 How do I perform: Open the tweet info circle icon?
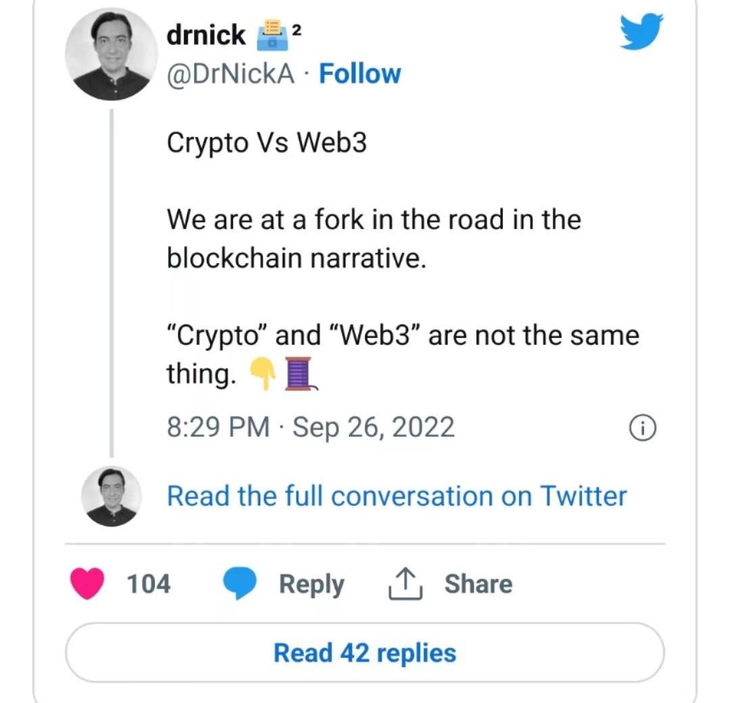tap(642, 428)
